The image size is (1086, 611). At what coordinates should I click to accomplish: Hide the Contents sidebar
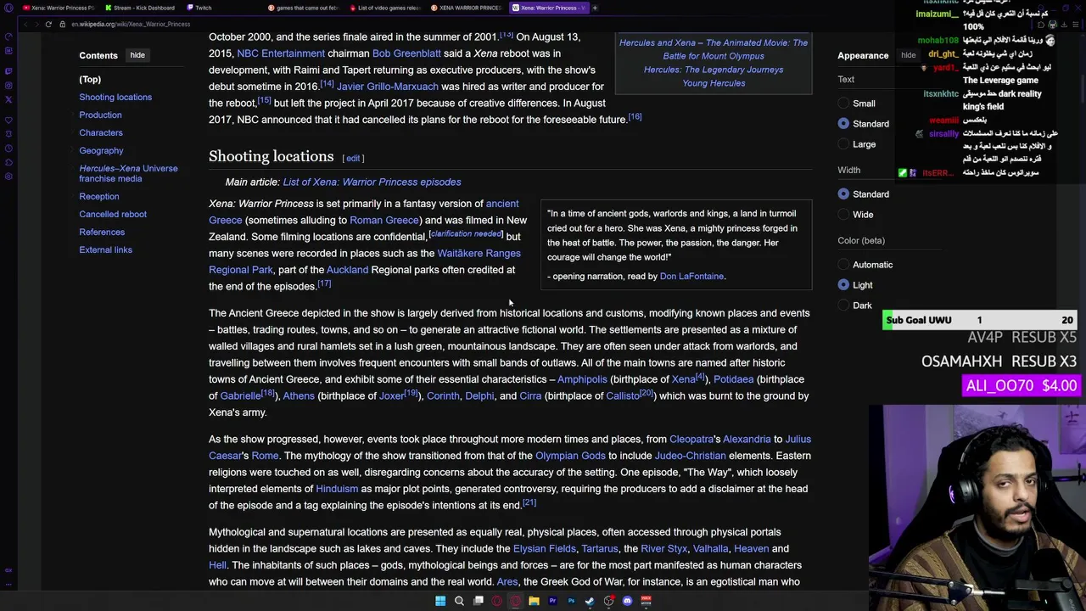point(137,55)
